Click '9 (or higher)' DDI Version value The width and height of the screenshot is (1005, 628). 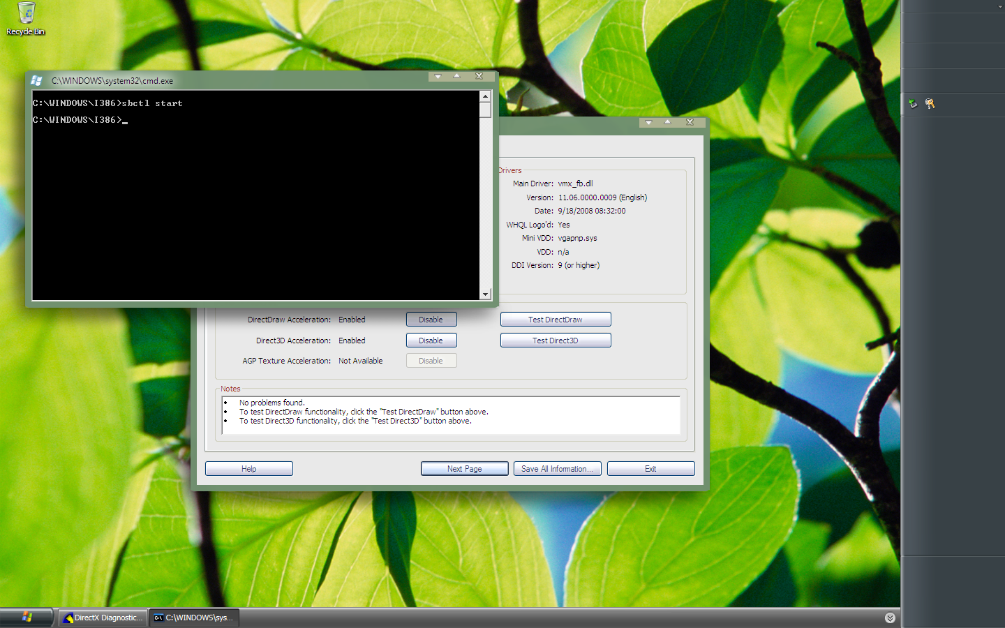(579, 265)
